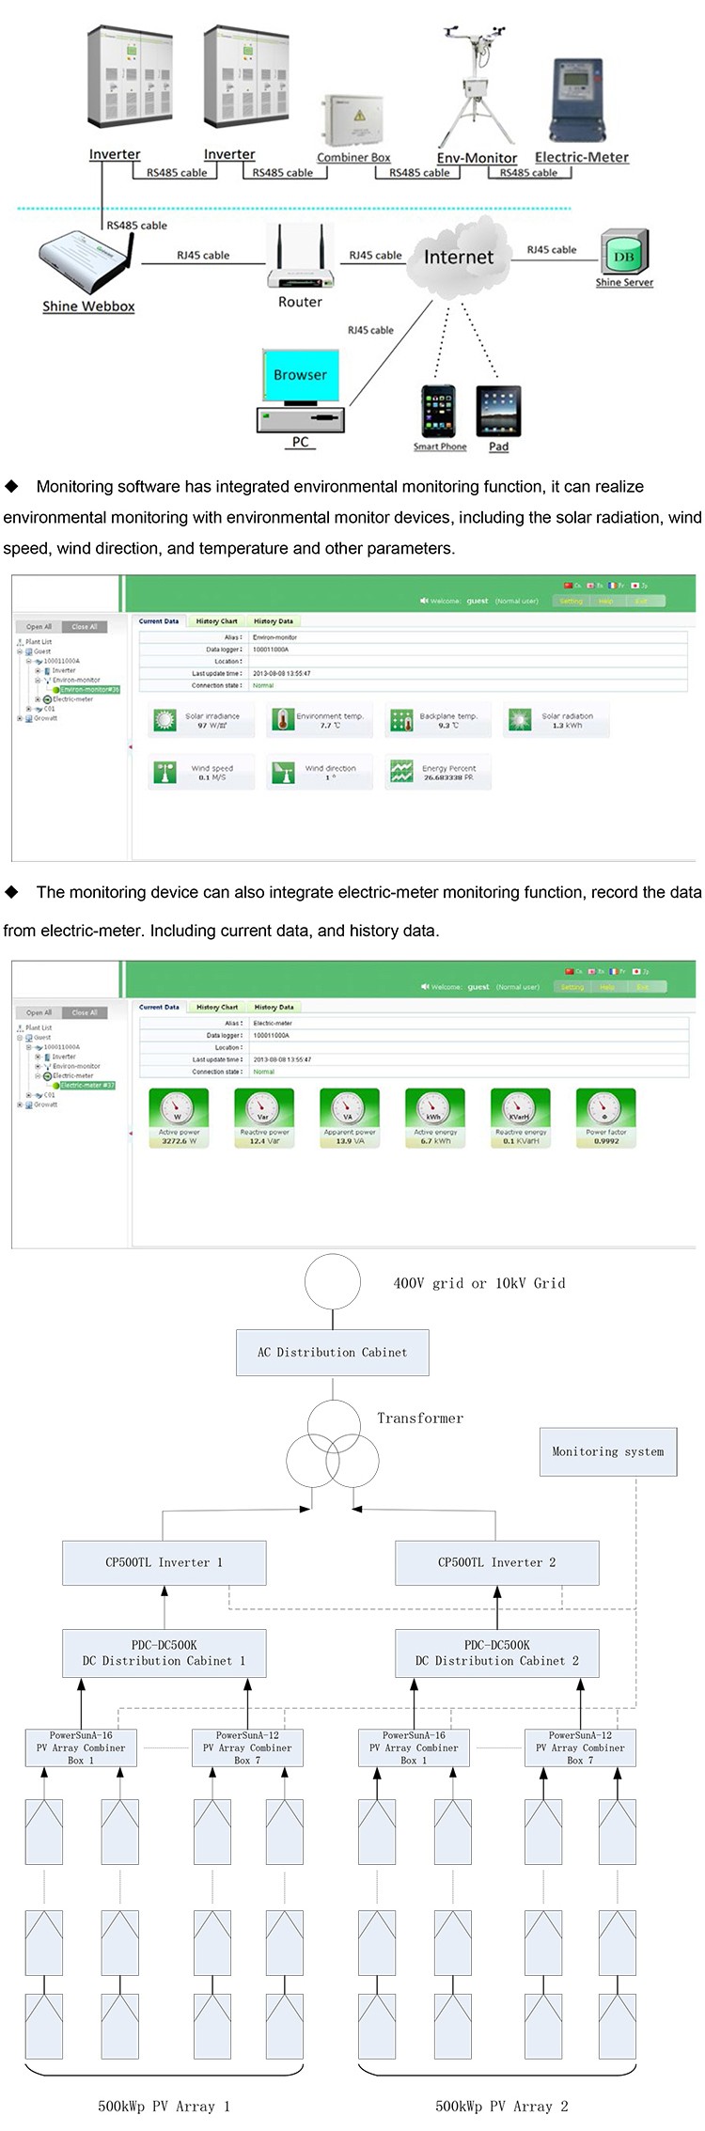Click the Wind direction icon
The height and width of the screenshot is (2131, 705).
283,772
